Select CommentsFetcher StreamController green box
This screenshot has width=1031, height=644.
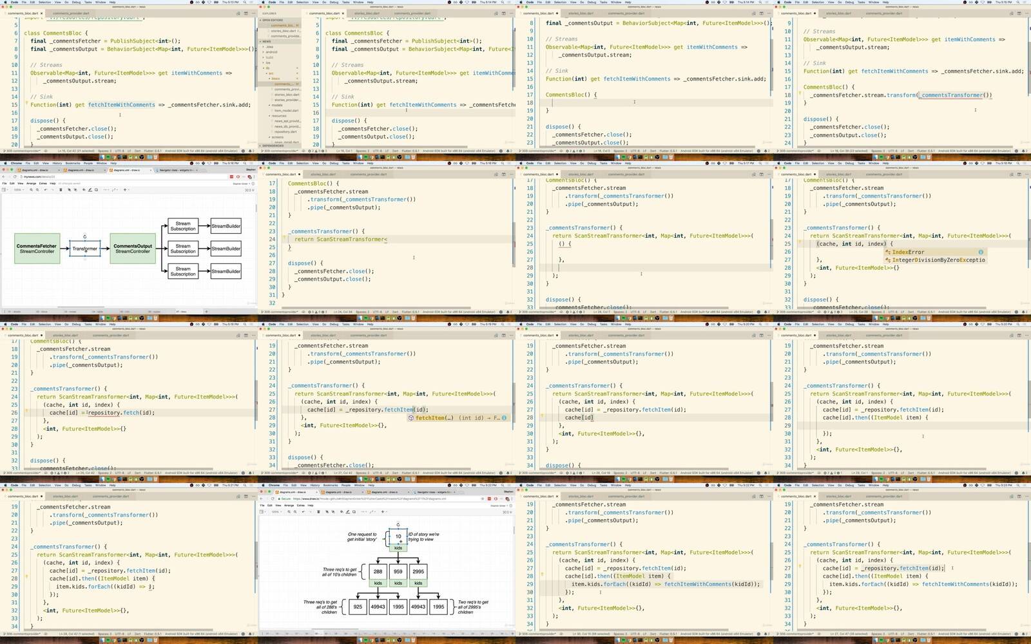tap(37, 249)
